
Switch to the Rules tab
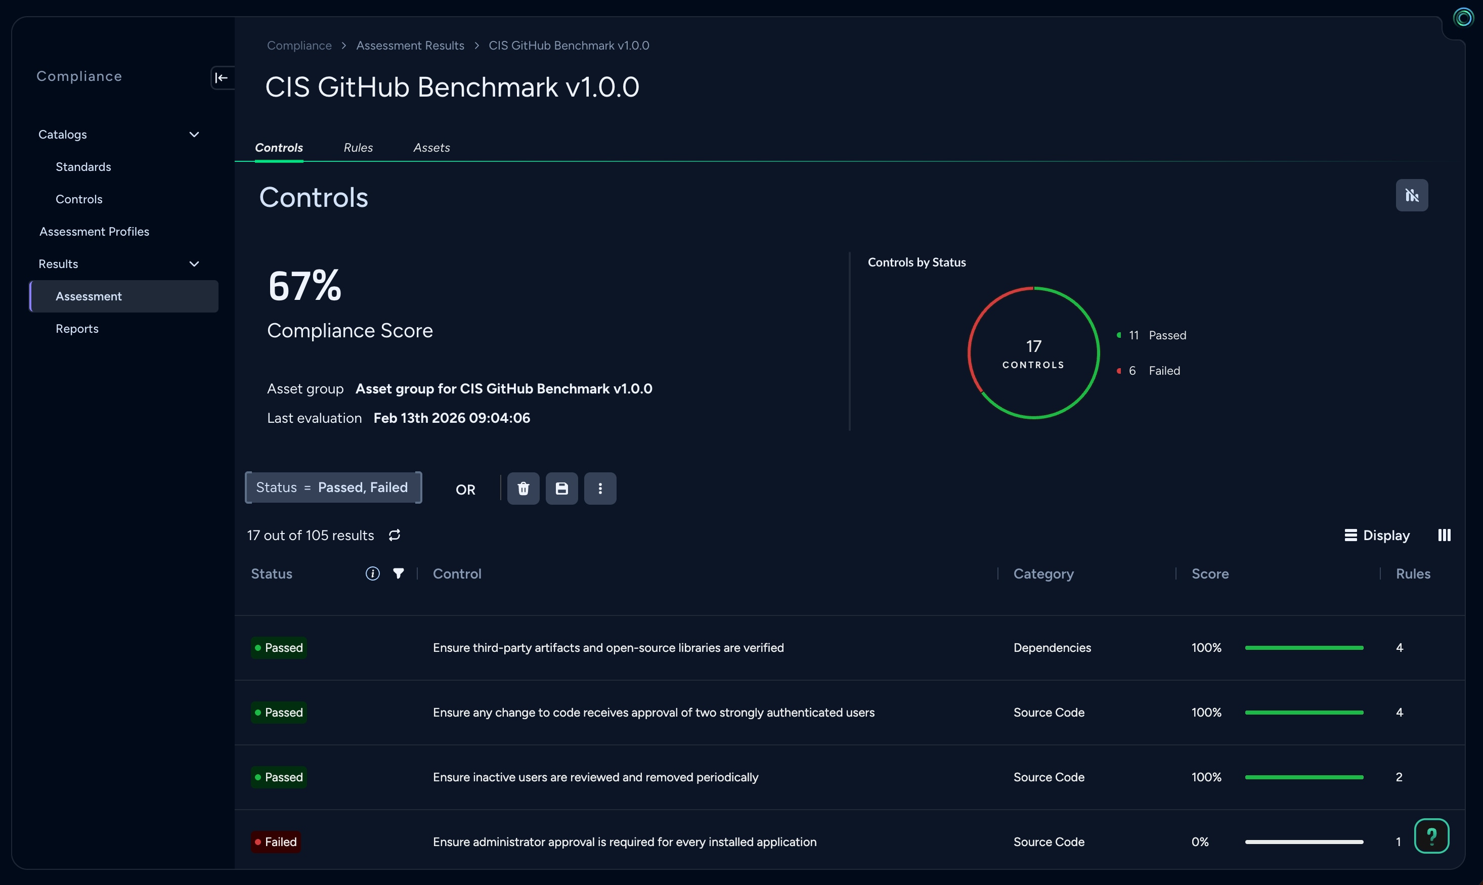pyautogui.click(x=358, y=147)
